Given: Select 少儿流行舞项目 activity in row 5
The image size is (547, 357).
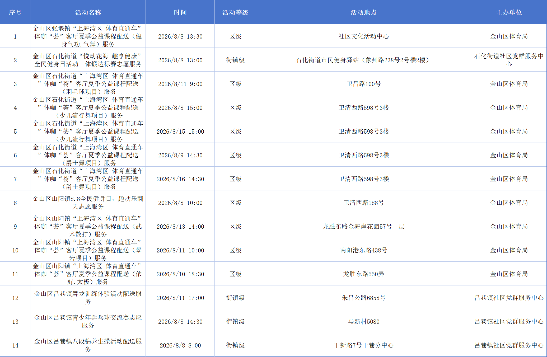Looking at the screenshot, I should [88, 131].
